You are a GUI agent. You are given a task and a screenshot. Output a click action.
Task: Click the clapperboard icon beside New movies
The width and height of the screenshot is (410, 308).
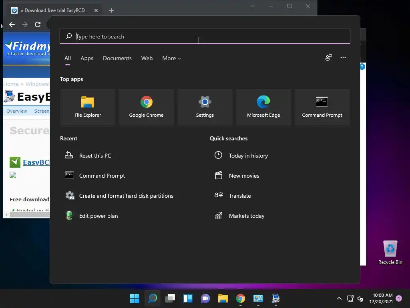click(218, 175)
